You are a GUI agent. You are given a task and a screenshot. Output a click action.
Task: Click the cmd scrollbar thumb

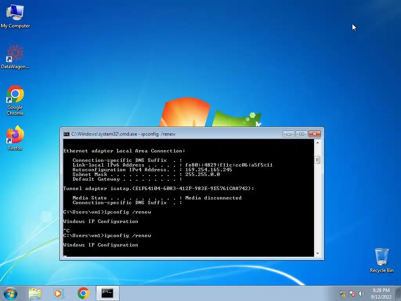click(317, 160)
